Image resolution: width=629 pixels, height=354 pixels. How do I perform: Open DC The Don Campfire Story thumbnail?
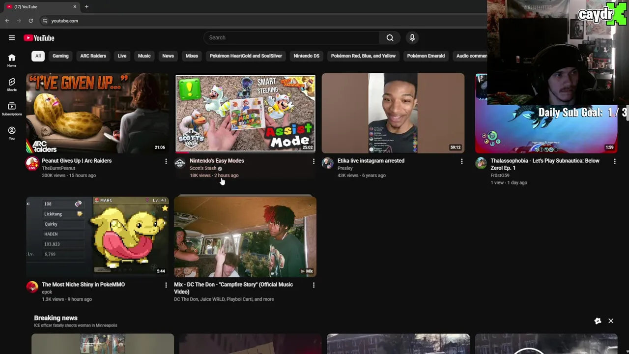coord(245,236)
